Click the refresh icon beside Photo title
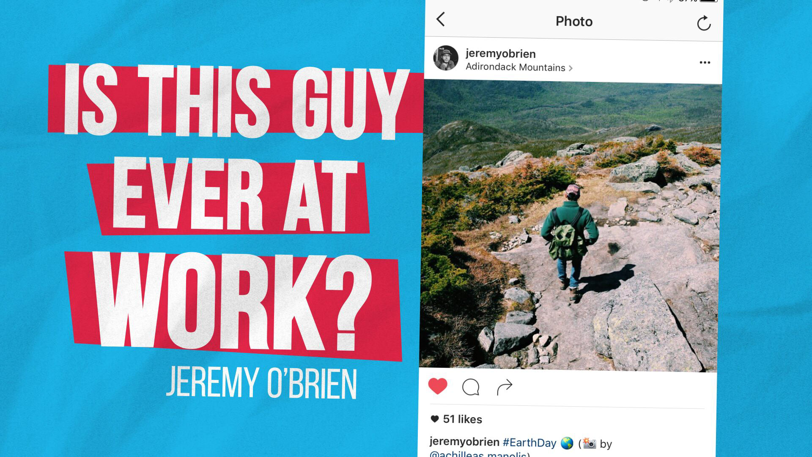 [704, 23]
